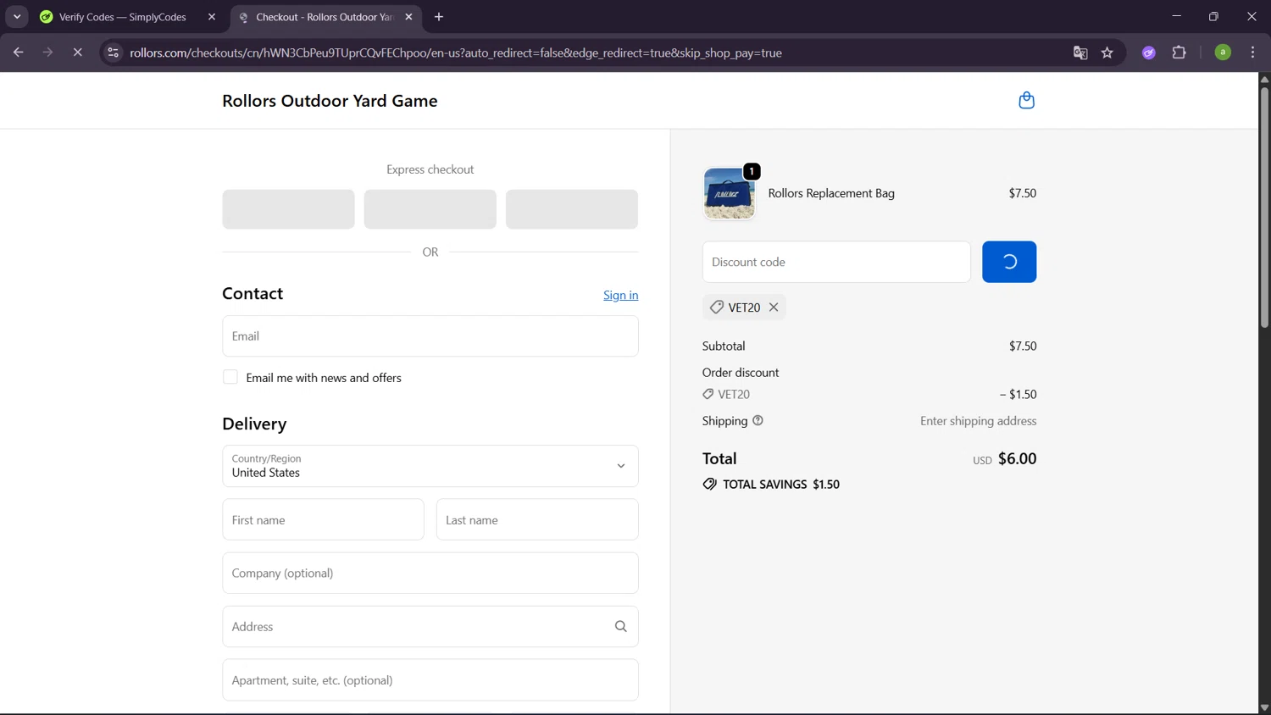Image resolution: width=1271 pixels, height=715 pixels.
Task: Click the middle express checkout button
Action: click(x=430, y=209)
